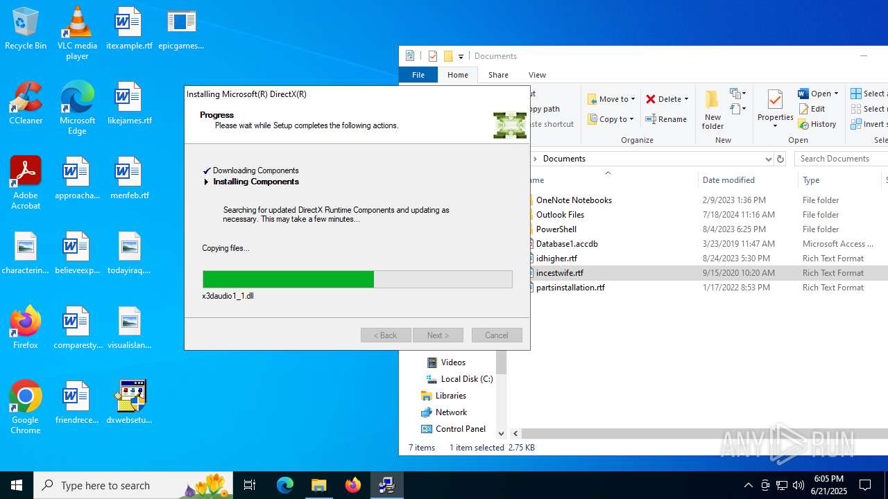Expand the Properties dropdown arrow
This screenshot has height=499, width=888.
click(775, 126)
